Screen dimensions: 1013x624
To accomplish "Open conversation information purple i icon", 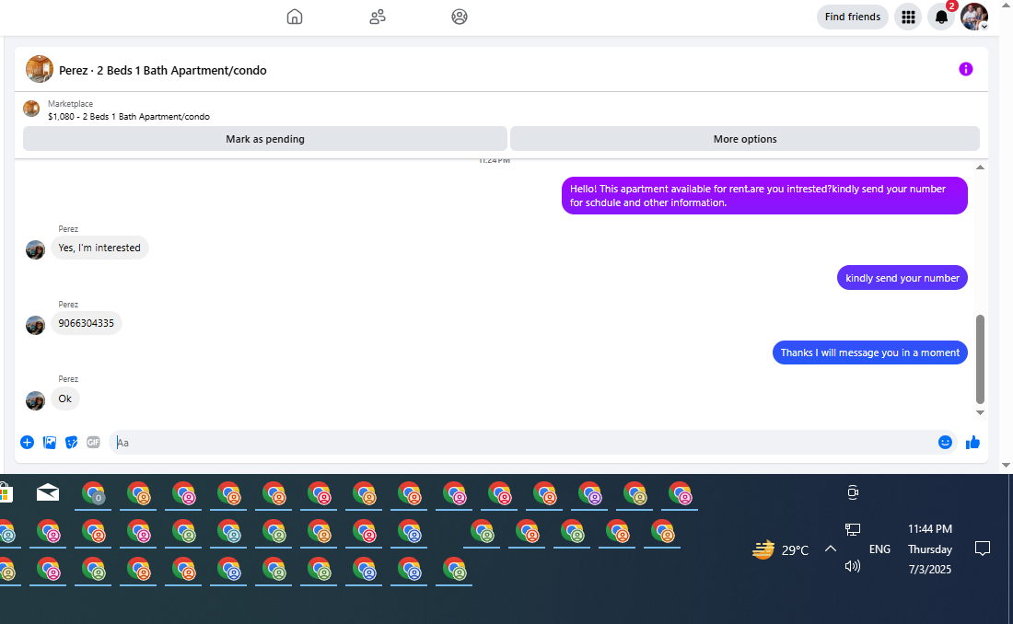I will 965,69.
